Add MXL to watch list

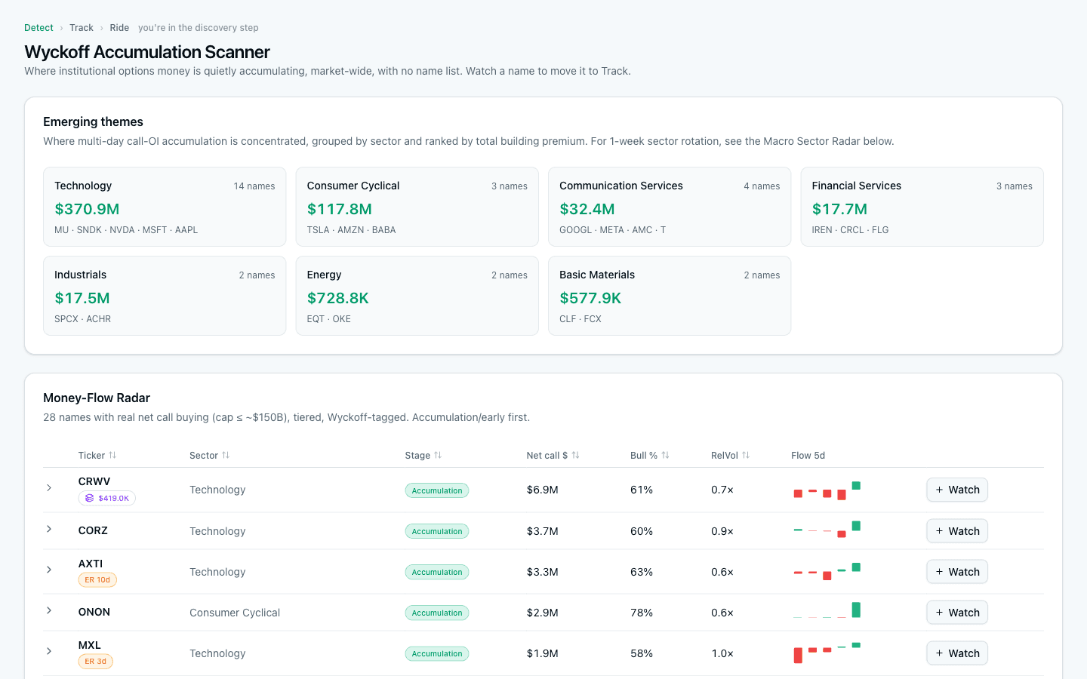(957, 653)
